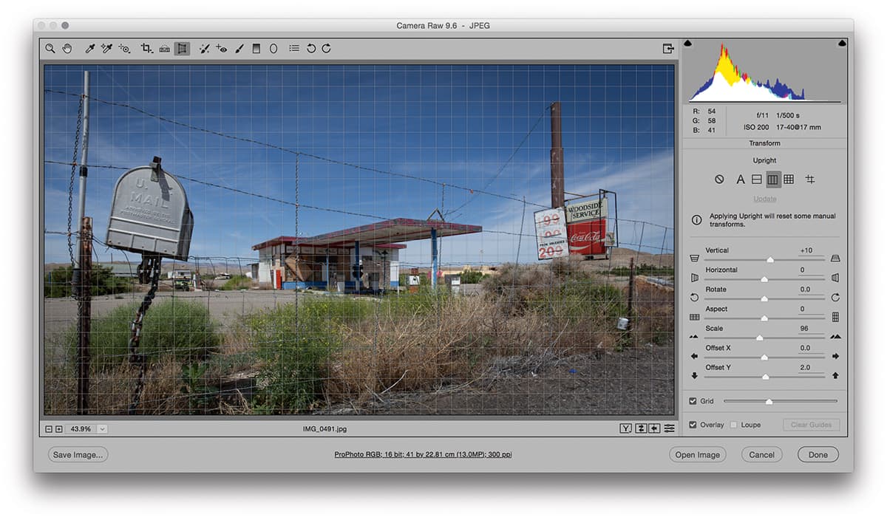Select the Targeted Adjustment tool
This screenshot has width=887, height=520.
[125, 49]
